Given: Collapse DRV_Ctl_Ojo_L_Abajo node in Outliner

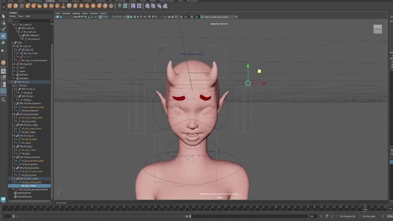Looking at the screenshot, I should [14, 125].
